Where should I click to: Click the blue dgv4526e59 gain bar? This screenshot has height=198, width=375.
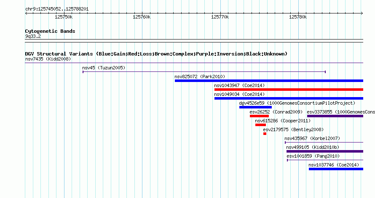[x=255, y=107]
